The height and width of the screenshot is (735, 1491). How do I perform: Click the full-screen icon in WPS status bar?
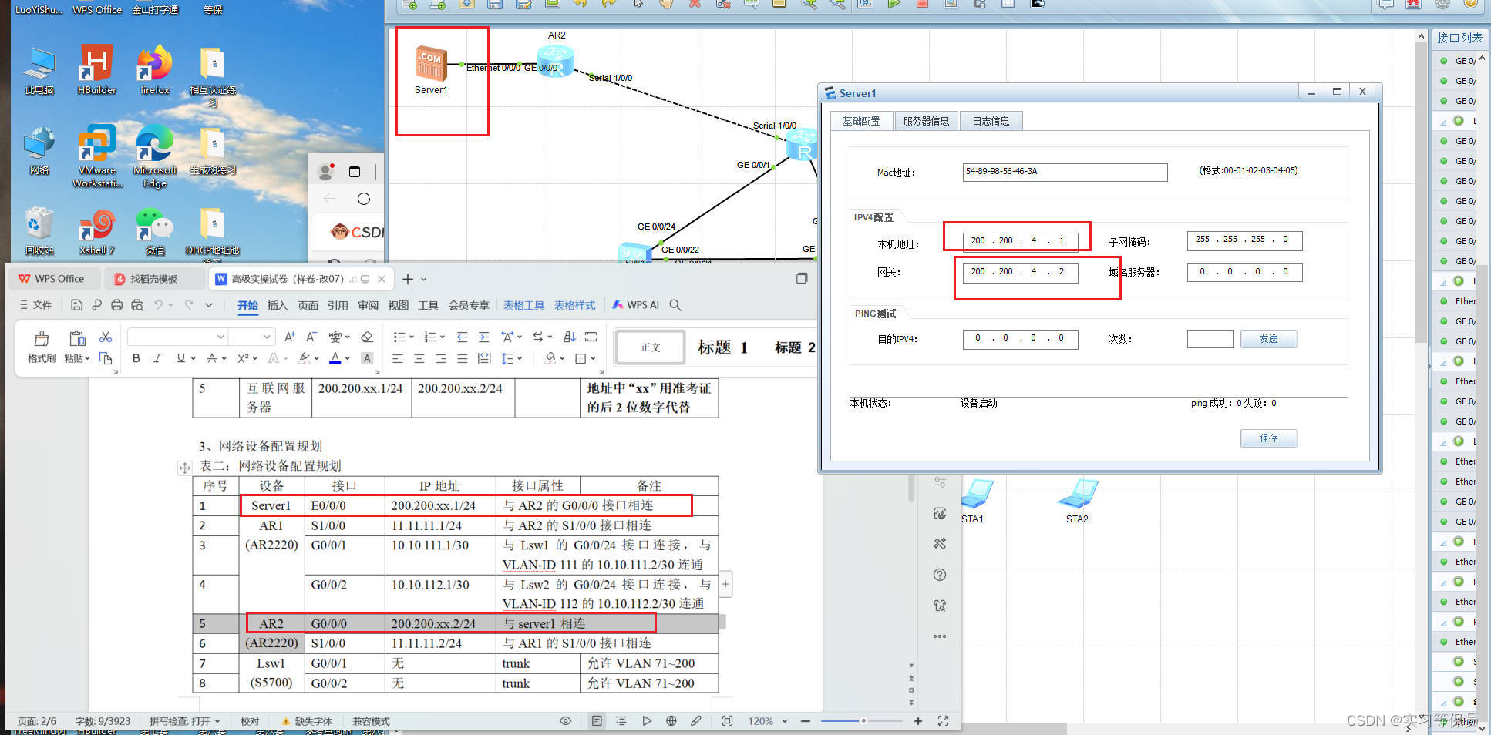[x=943, y=721]
